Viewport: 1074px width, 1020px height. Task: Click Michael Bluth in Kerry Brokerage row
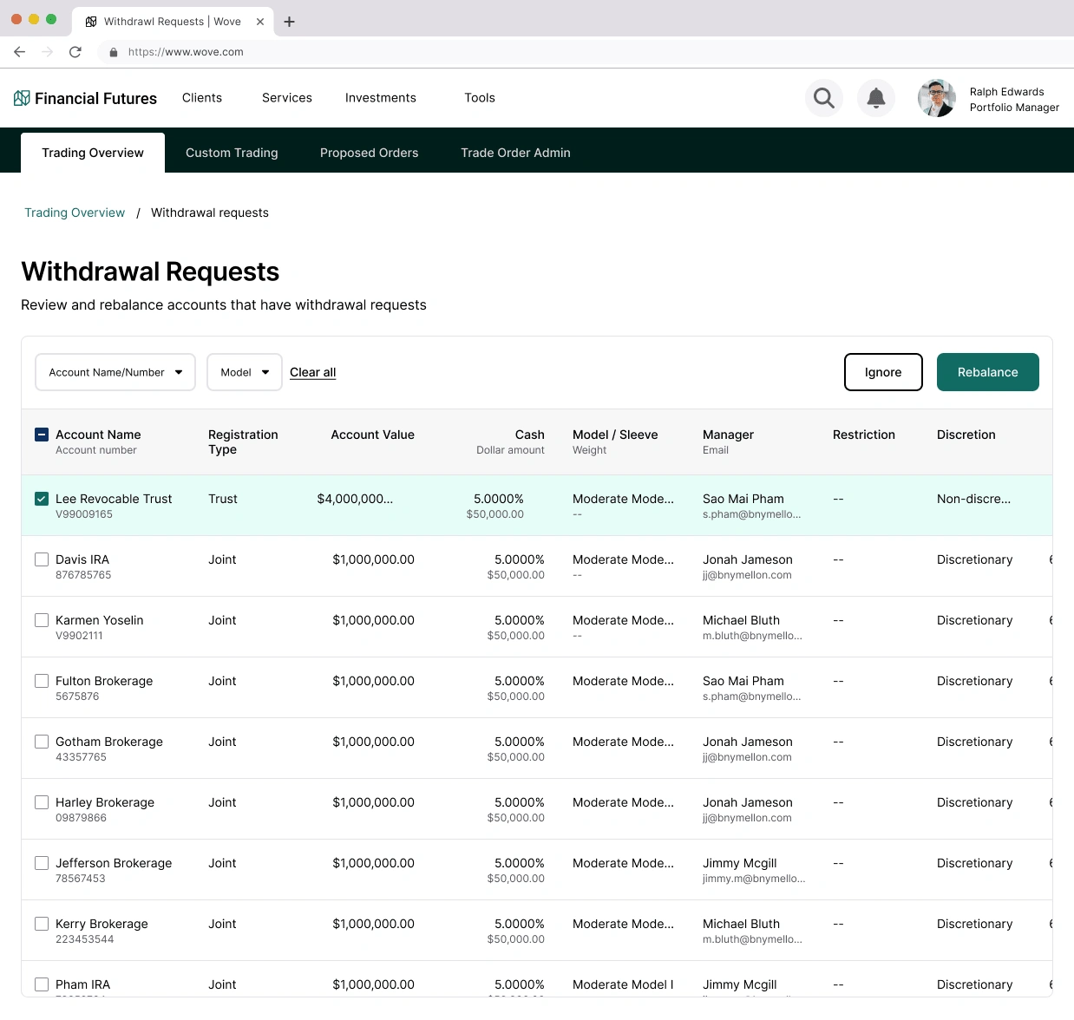coord(741,924)
